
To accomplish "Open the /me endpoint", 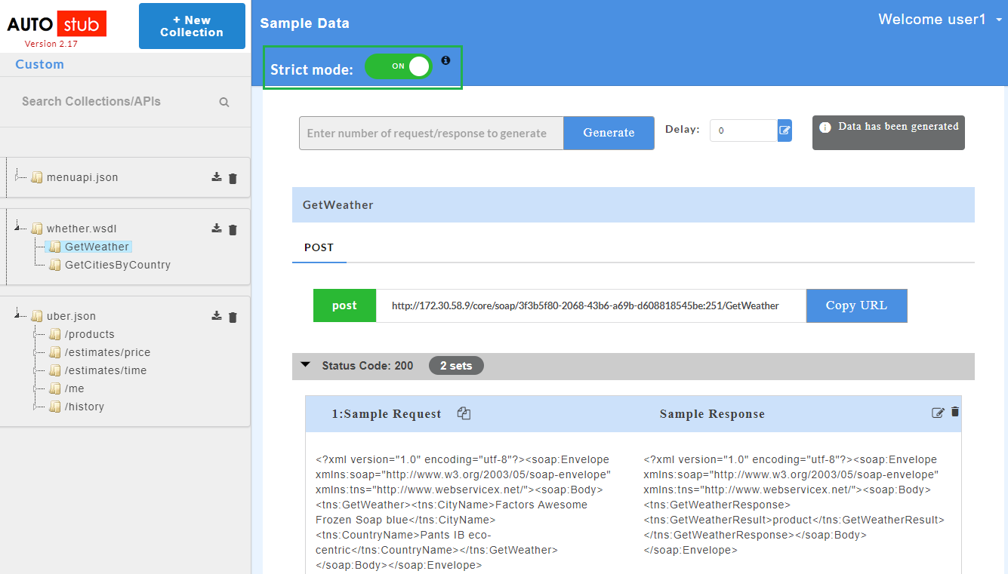I will 75,388.
